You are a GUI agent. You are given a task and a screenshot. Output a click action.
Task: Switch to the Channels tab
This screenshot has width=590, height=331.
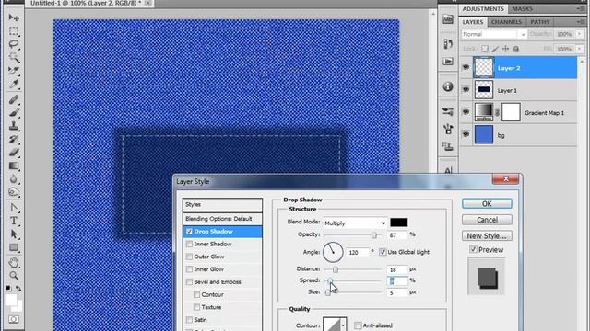[506, 22]
